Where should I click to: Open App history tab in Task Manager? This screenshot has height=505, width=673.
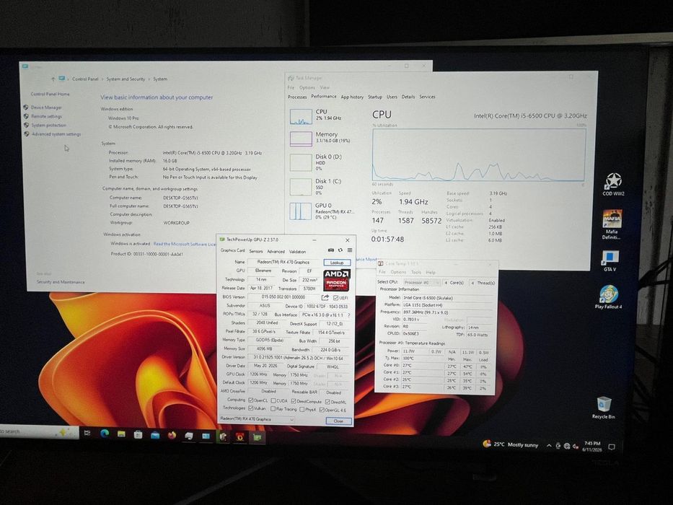tap(352, 97)
